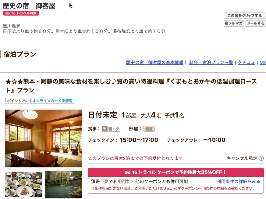266x199 pixels.
Task: Click the 和室 room type badge
Action: (149, 129)
